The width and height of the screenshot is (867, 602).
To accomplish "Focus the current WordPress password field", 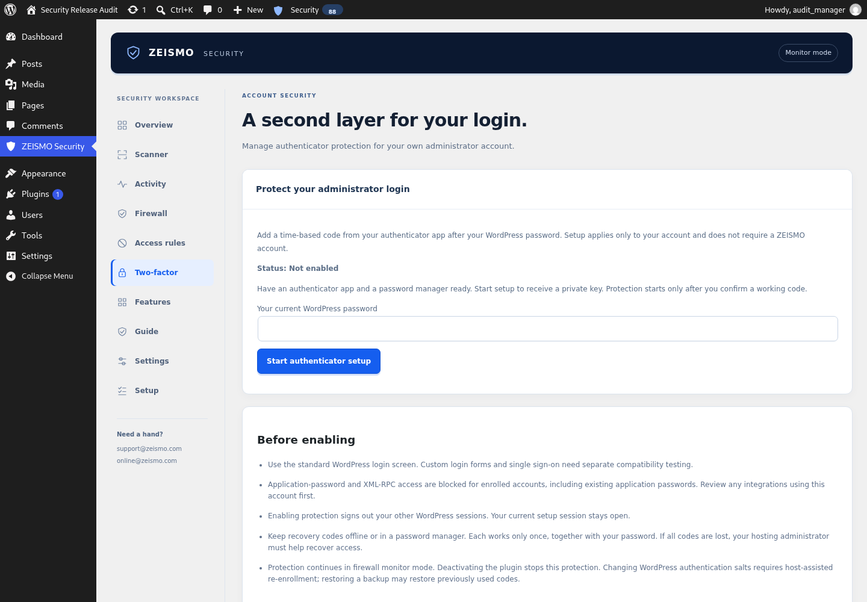I will tap(548, 329).
